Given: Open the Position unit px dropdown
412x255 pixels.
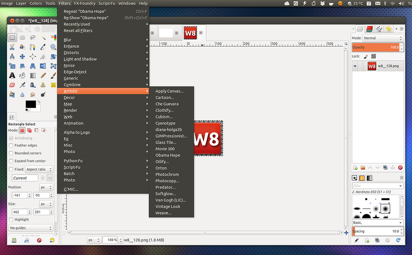Looking at the screenshot, I should pos(46,187).
